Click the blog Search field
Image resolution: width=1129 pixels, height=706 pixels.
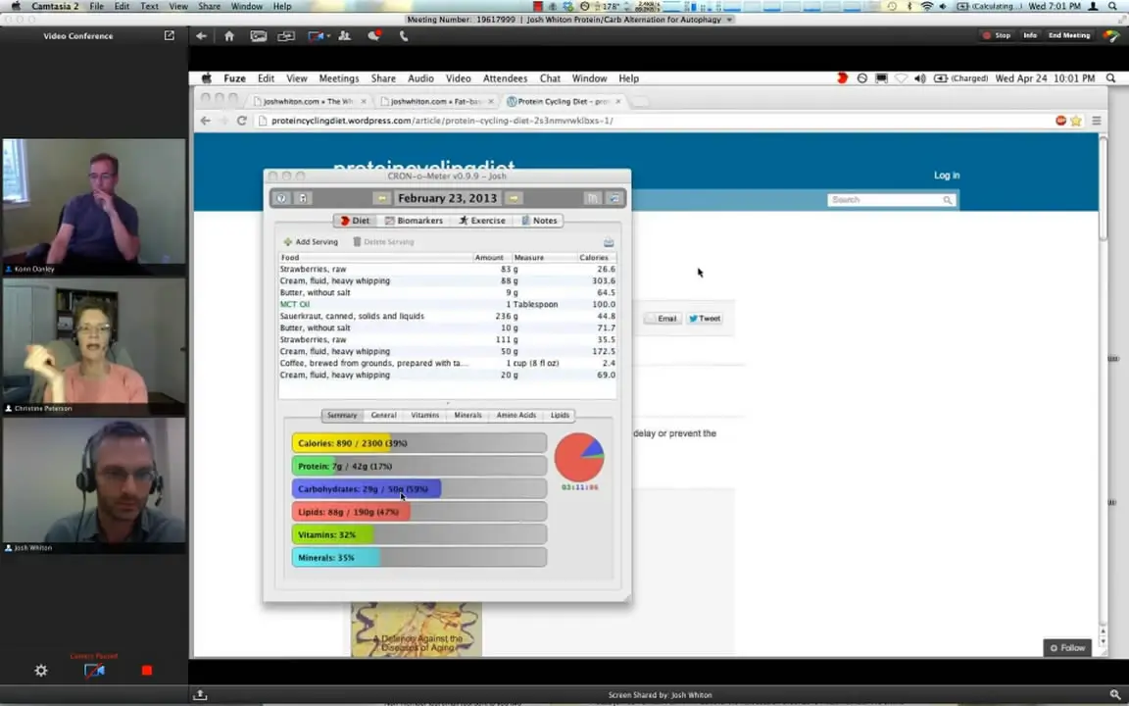click(x=892, y=200)
